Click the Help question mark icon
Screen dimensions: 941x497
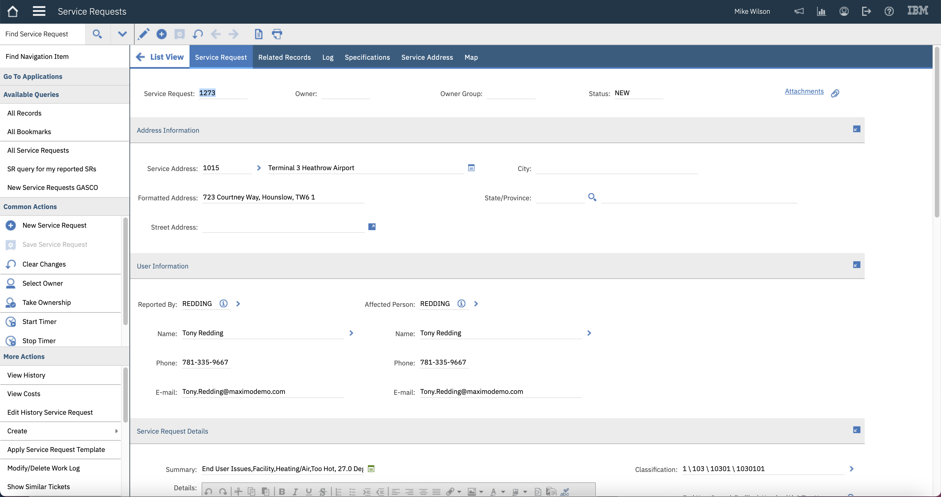889,11
